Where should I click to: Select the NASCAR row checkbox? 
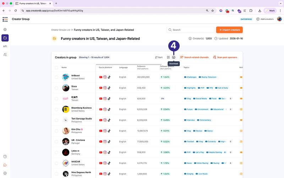click(x=56, y=163)
